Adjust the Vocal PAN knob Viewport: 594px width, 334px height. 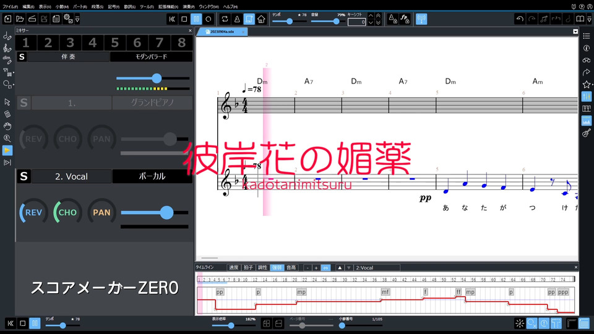pos(101,212)
